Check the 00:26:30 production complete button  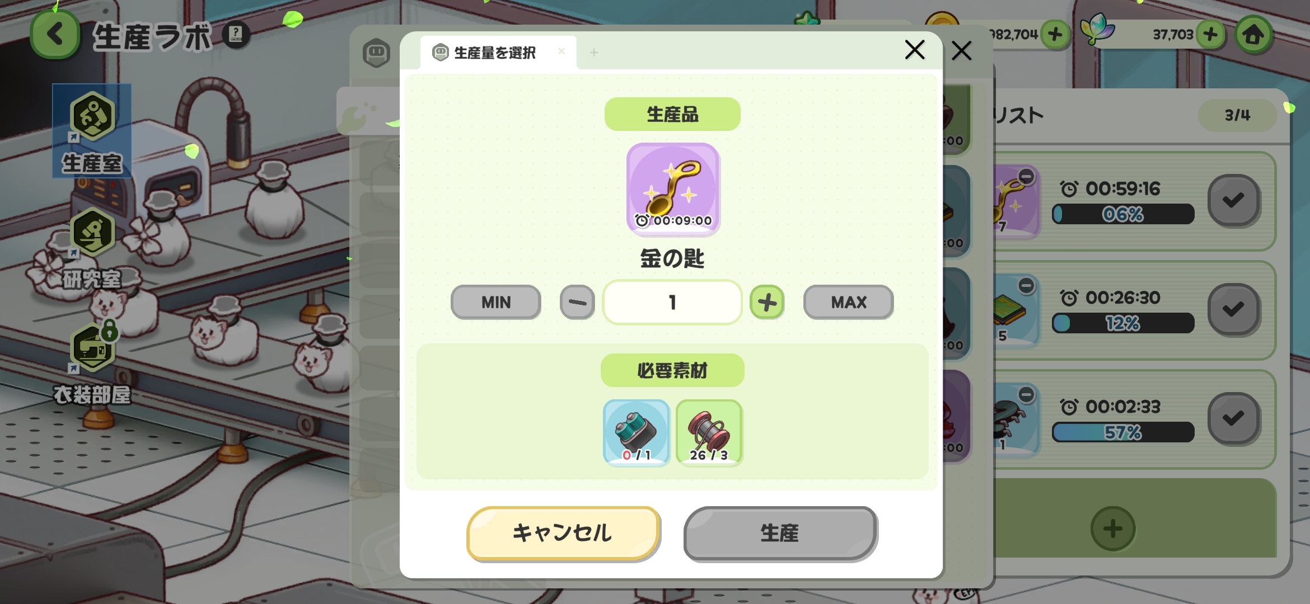point(1233,309)
